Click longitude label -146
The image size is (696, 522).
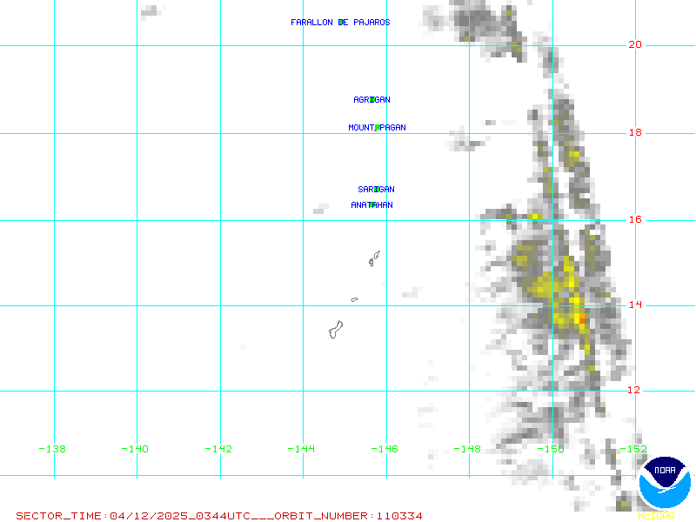[385, 449]
